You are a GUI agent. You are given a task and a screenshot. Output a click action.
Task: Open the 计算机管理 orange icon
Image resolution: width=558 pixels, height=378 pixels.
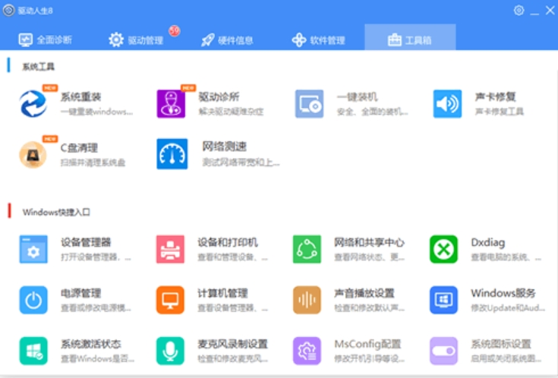pyautogui.click(x=170, y=300)
